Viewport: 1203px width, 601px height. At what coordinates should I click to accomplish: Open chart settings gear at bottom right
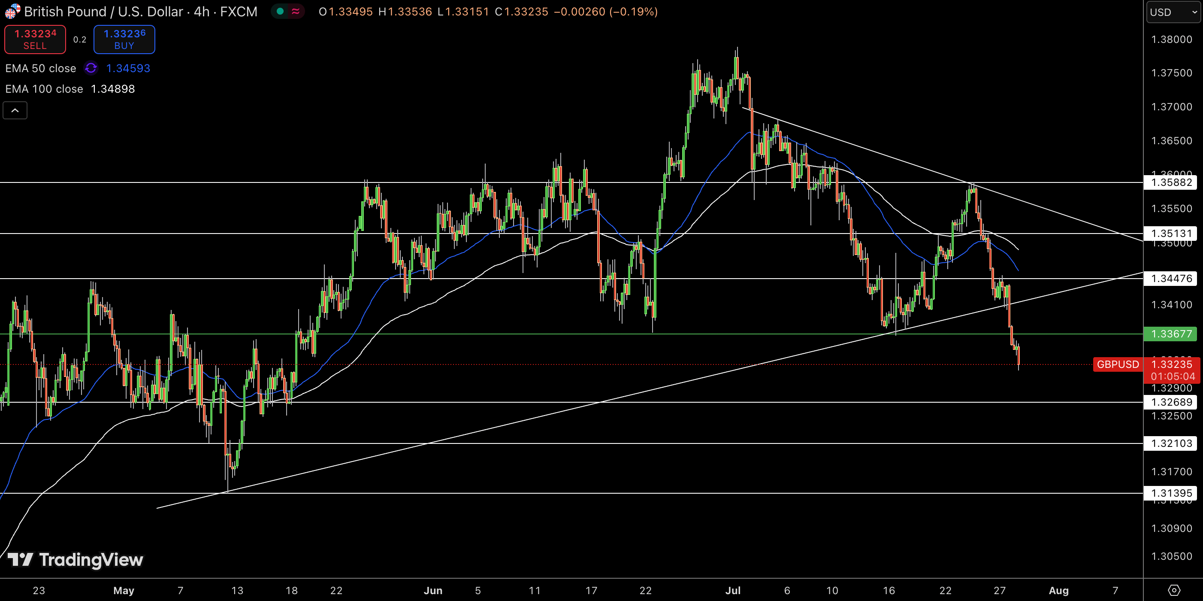(1173, 590)
